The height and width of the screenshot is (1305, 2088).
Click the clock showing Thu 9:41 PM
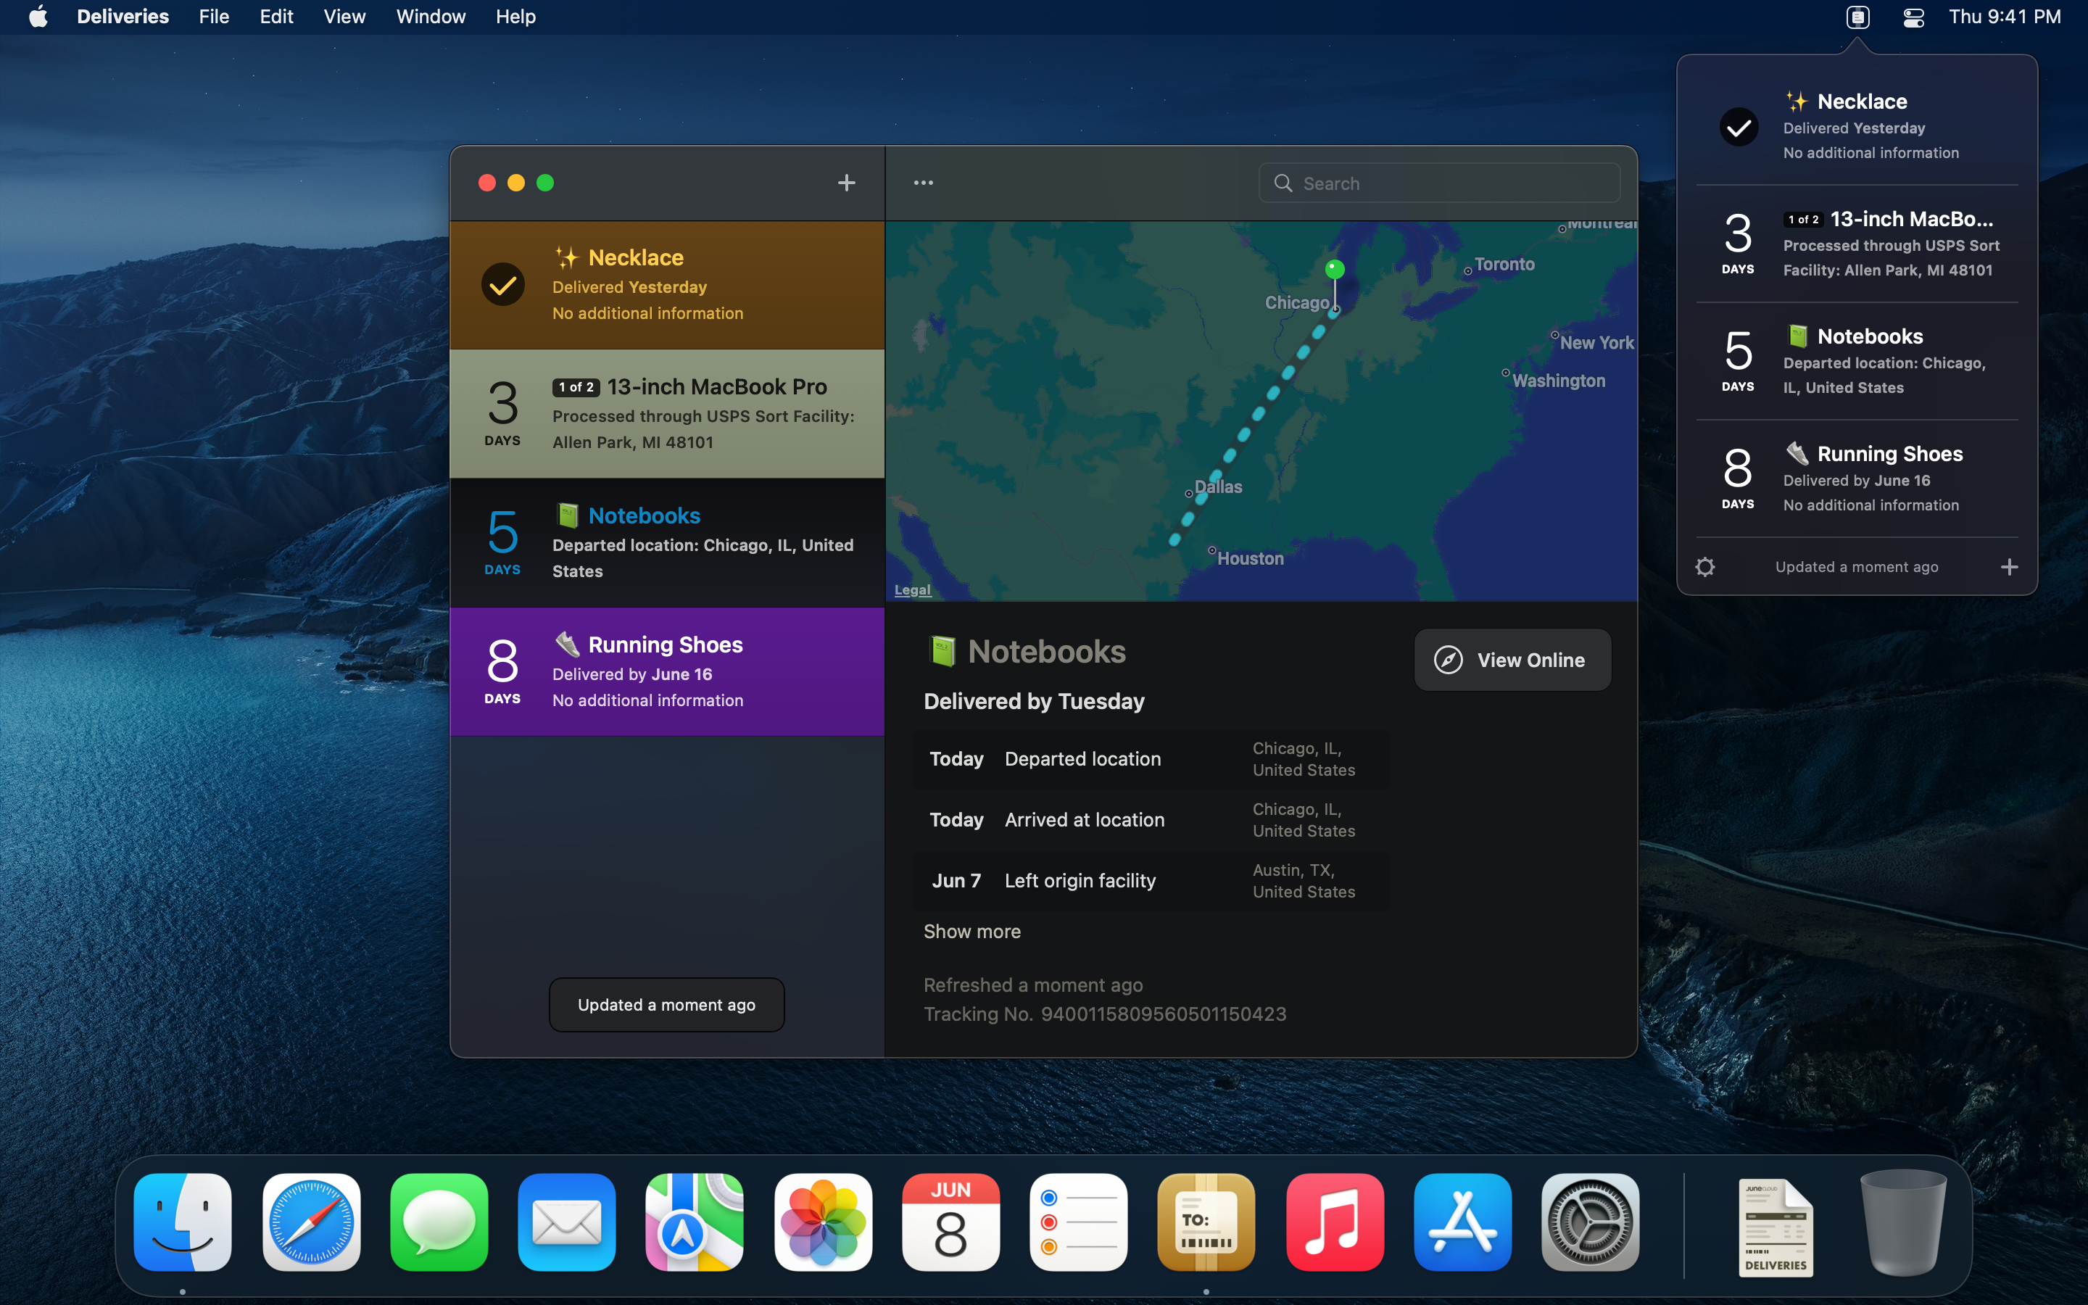2005,17
